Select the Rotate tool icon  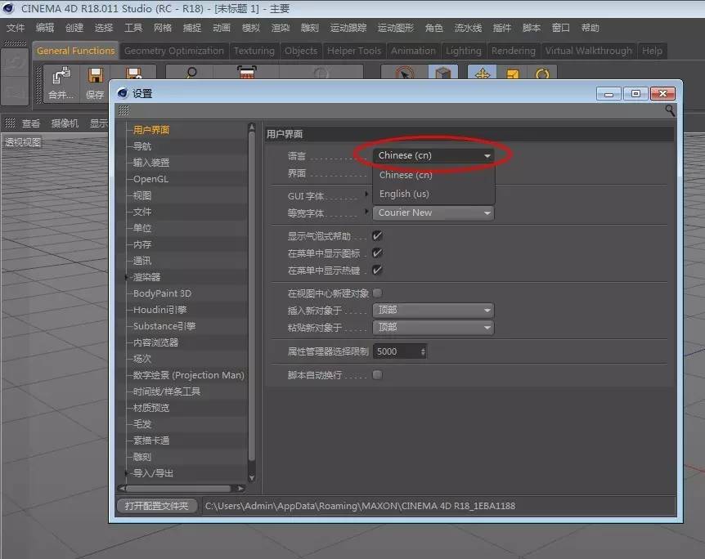(542, 74)
